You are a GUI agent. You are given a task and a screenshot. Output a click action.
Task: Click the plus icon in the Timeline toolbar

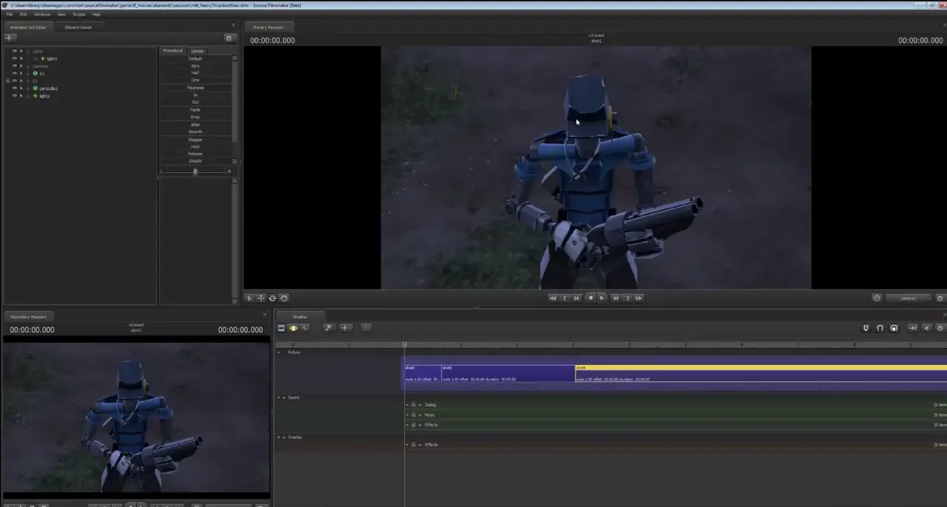coord(345,328)
